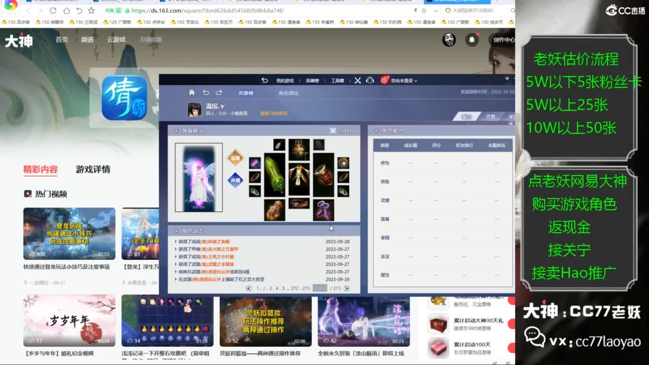649x365 pixels.
Task: Inspect the purple-glow accessory slot left of weapon
Action: click(255, 163)
